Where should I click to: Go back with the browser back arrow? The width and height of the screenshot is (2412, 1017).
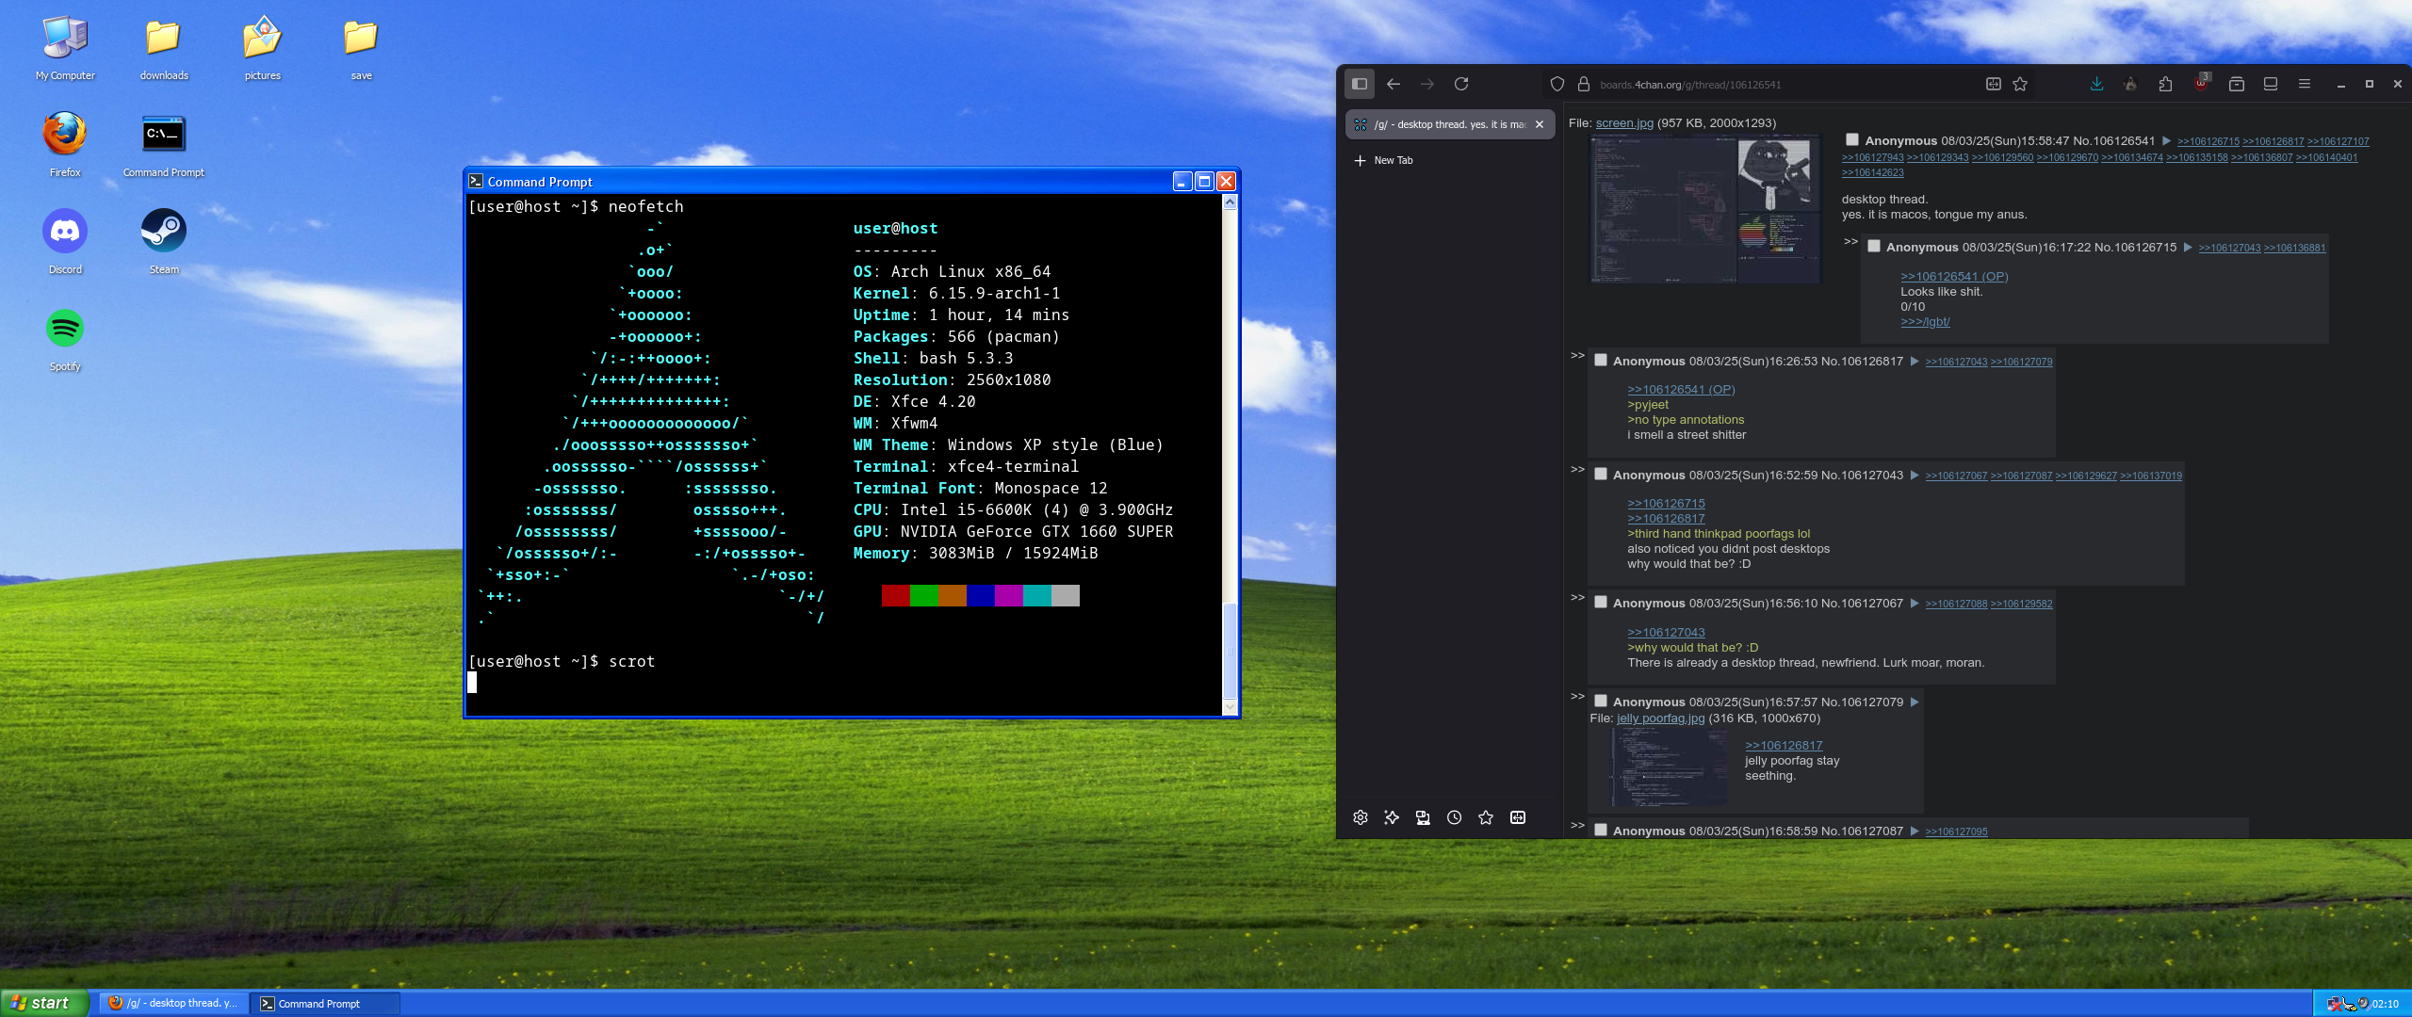pyautogui.click(x=1393, y=84)
